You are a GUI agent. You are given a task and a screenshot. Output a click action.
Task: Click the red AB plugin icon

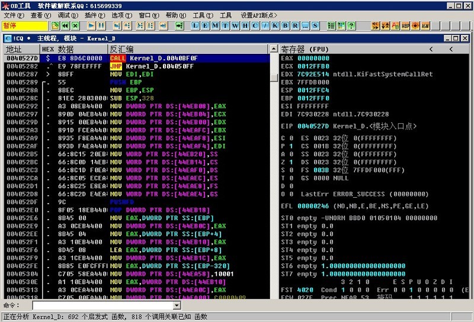(x=395, y=25)
